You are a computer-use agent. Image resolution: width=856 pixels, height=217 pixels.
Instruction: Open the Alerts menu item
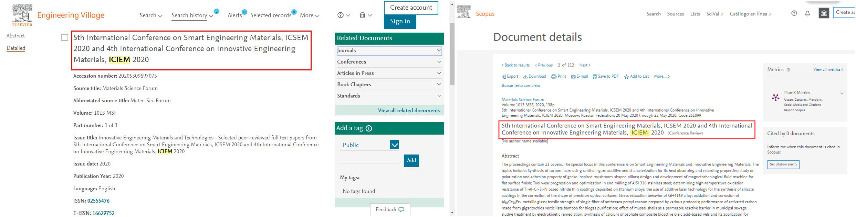point(234,15)
